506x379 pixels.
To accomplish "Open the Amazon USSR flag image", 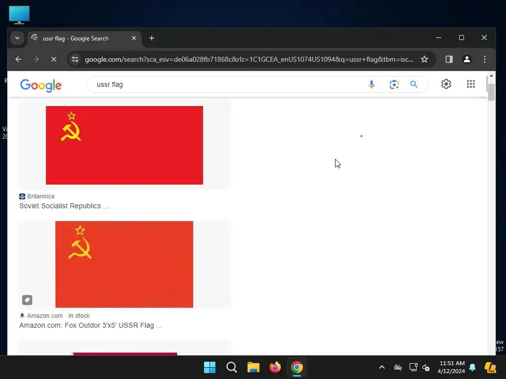I will (x=124, y=265).
